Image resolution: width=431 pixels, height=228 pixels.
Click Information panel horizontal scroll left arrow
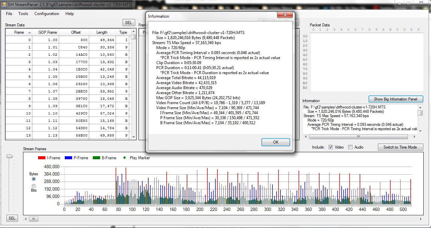click(306, 137)
